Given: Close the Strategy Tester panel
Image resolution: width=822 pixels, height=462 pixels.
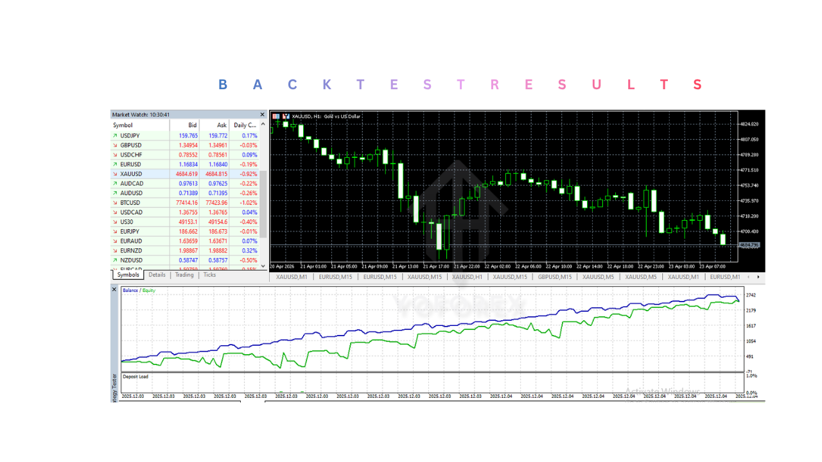Looking at the screenshot, I should pyautogui.click(x=115, y=290).
